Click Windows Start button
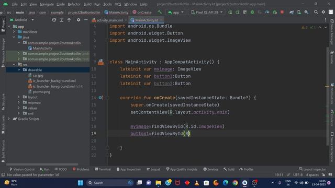 (80, 183)
